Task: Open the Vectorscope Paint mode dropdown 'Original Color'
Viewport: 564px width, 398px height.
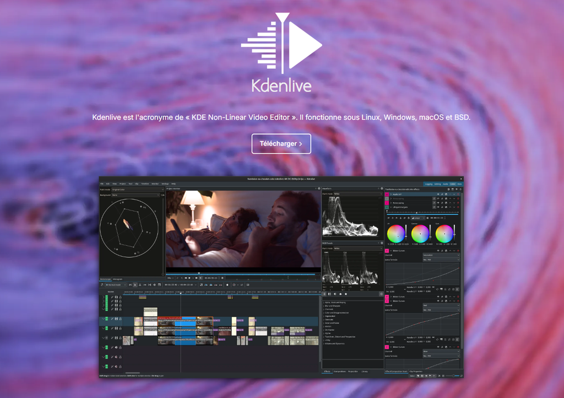Action: [138, 189]
